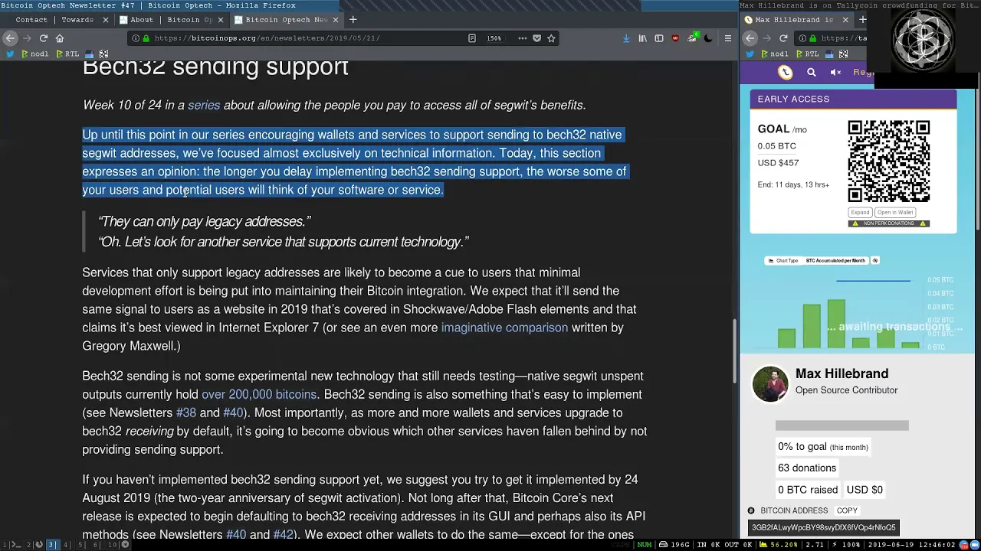Open Tallycoin search magnifier
981x551 pixels.
[x=812, y=72]
